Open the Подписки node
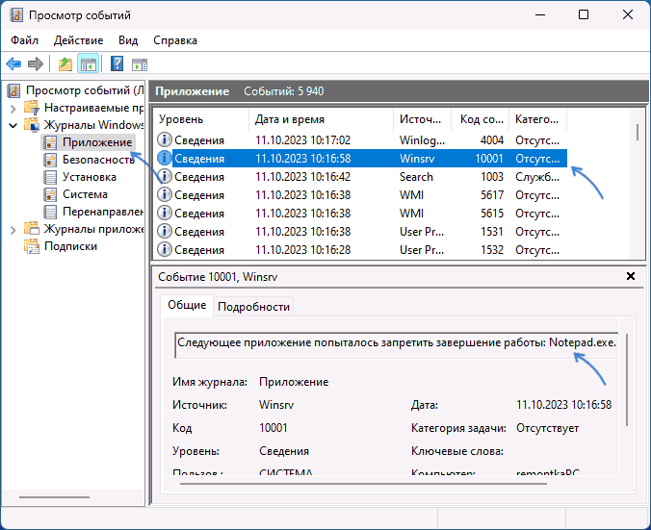Image resolution: width=651 pixels, height=530 pixels. [x=70, y=246]
